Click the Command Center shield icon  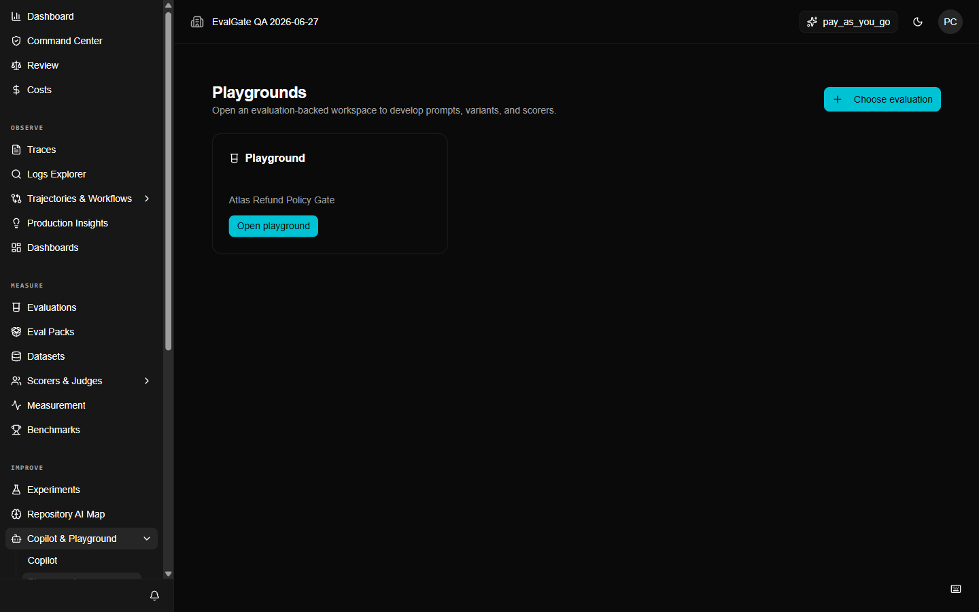pyautogui.click(x=16, y=41)
